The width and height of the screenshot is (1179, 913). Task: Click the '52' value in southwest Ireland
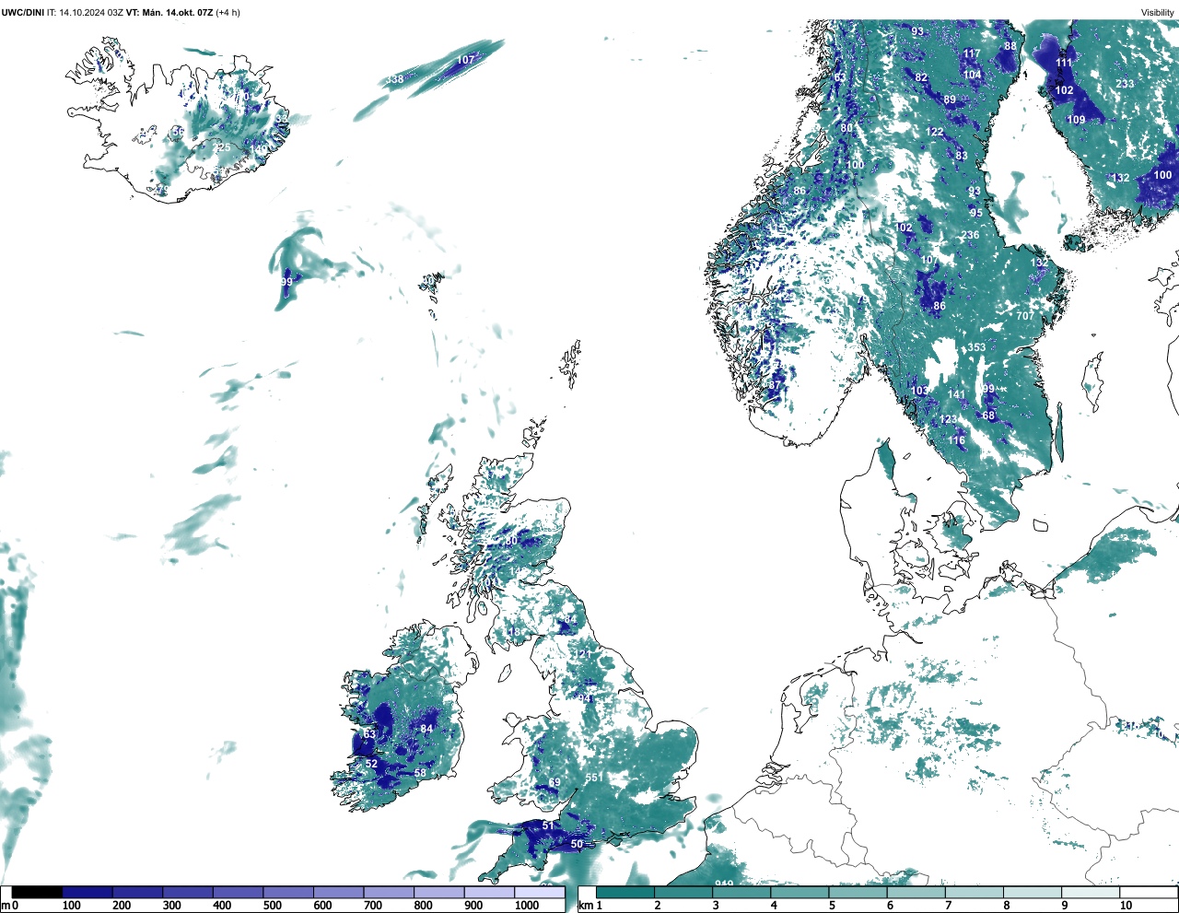pos(371,764)
